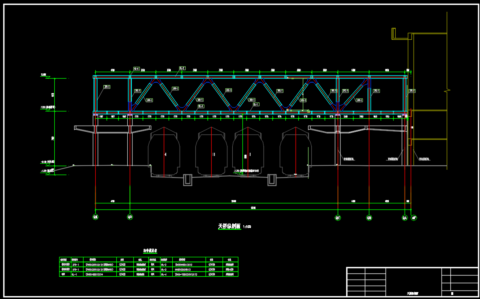Click the QB grid axis bubble
Image resolution: width=480 pixels, height=299 pixels.
tap(369, 218)
